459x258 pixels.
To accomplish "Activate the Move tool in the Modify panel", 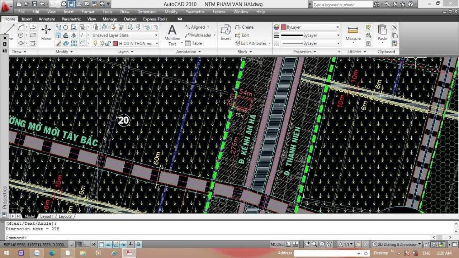I will coord(46,30).
